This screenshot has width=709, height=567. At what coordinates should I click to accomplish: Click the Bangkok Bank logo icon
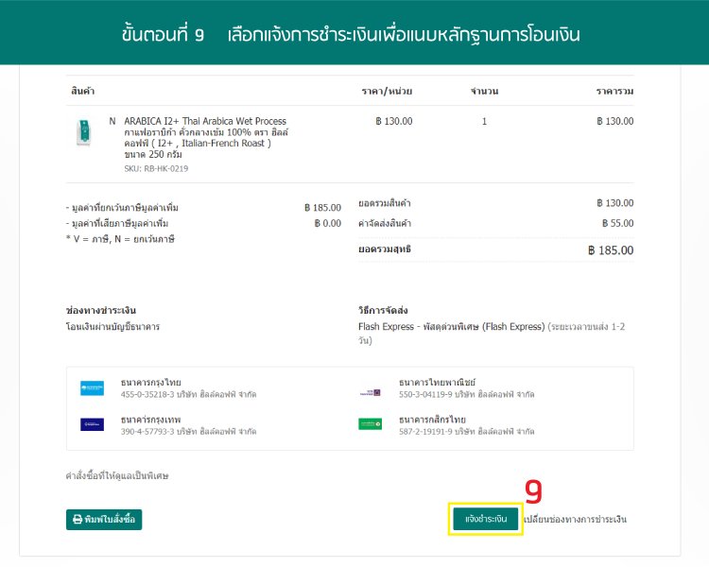pyautogui.click(x=92, y=424)
